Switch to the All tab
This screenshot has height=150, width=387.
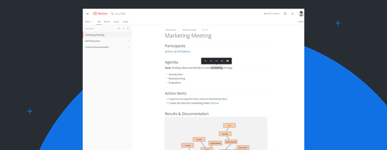(99, 22)
